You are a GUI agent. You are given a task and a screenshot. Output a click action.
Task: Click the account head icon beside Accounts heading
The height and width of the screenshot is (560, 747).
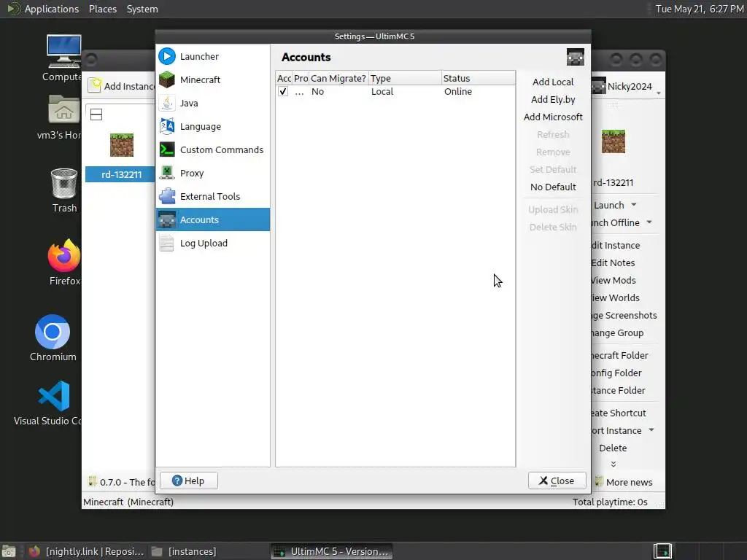(575, 57)
